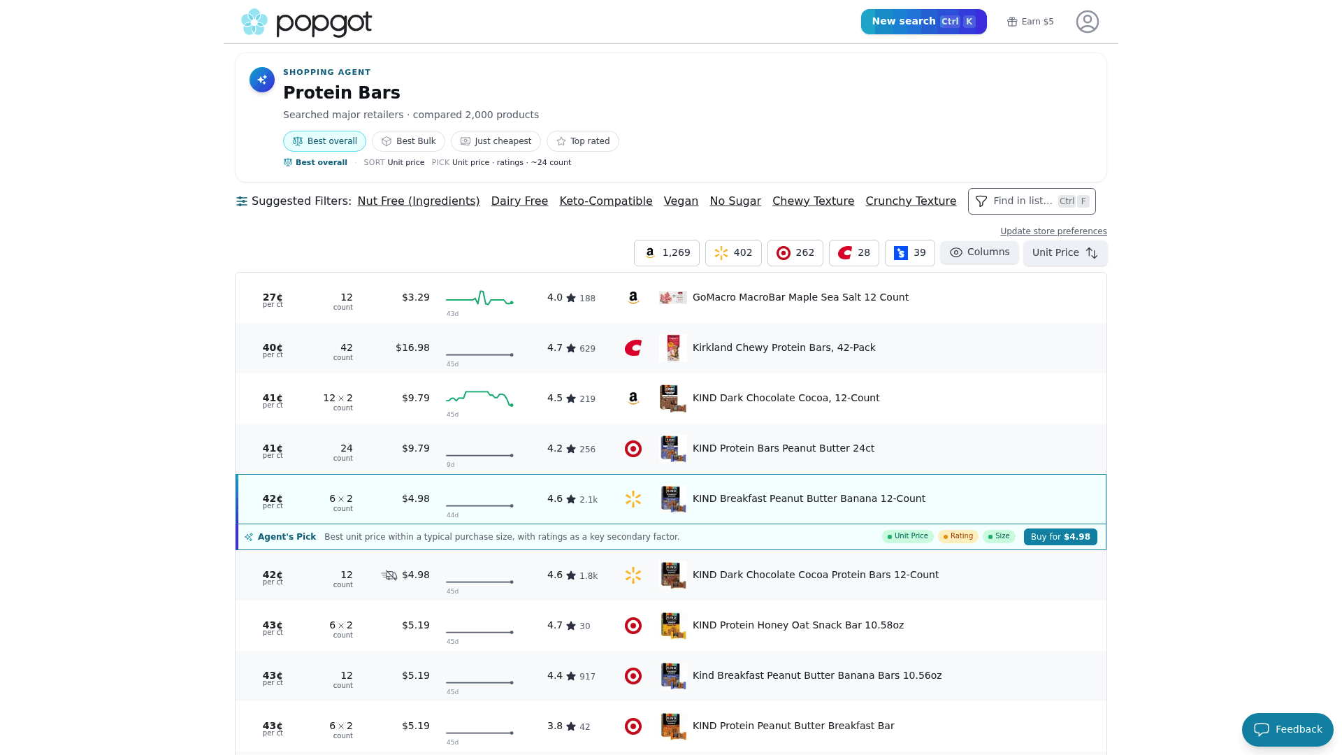Open the user account profile icon

point(1088,22)
